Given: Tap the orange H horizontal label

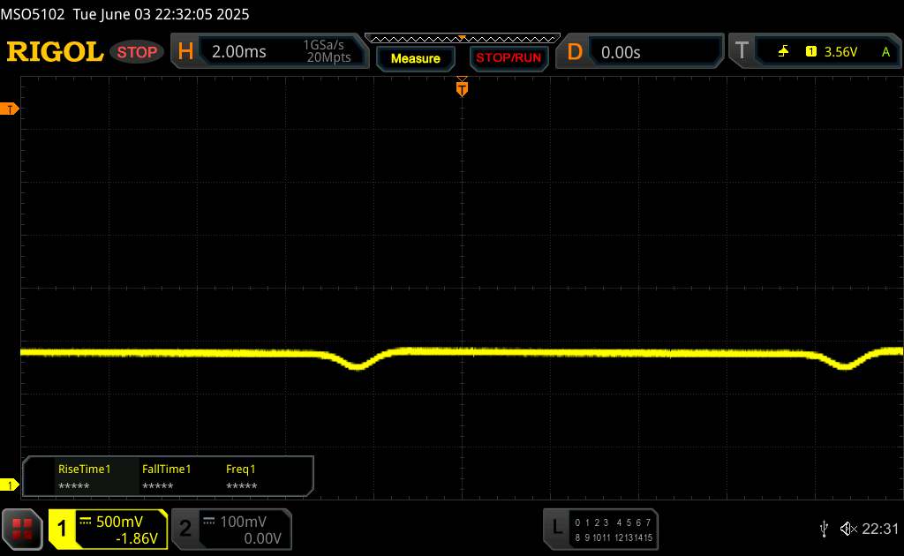Looking at the screenshot, I should [185, 51].
